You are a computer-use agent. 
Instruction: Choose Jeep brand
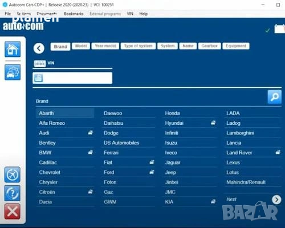click(x=189, y=172)
